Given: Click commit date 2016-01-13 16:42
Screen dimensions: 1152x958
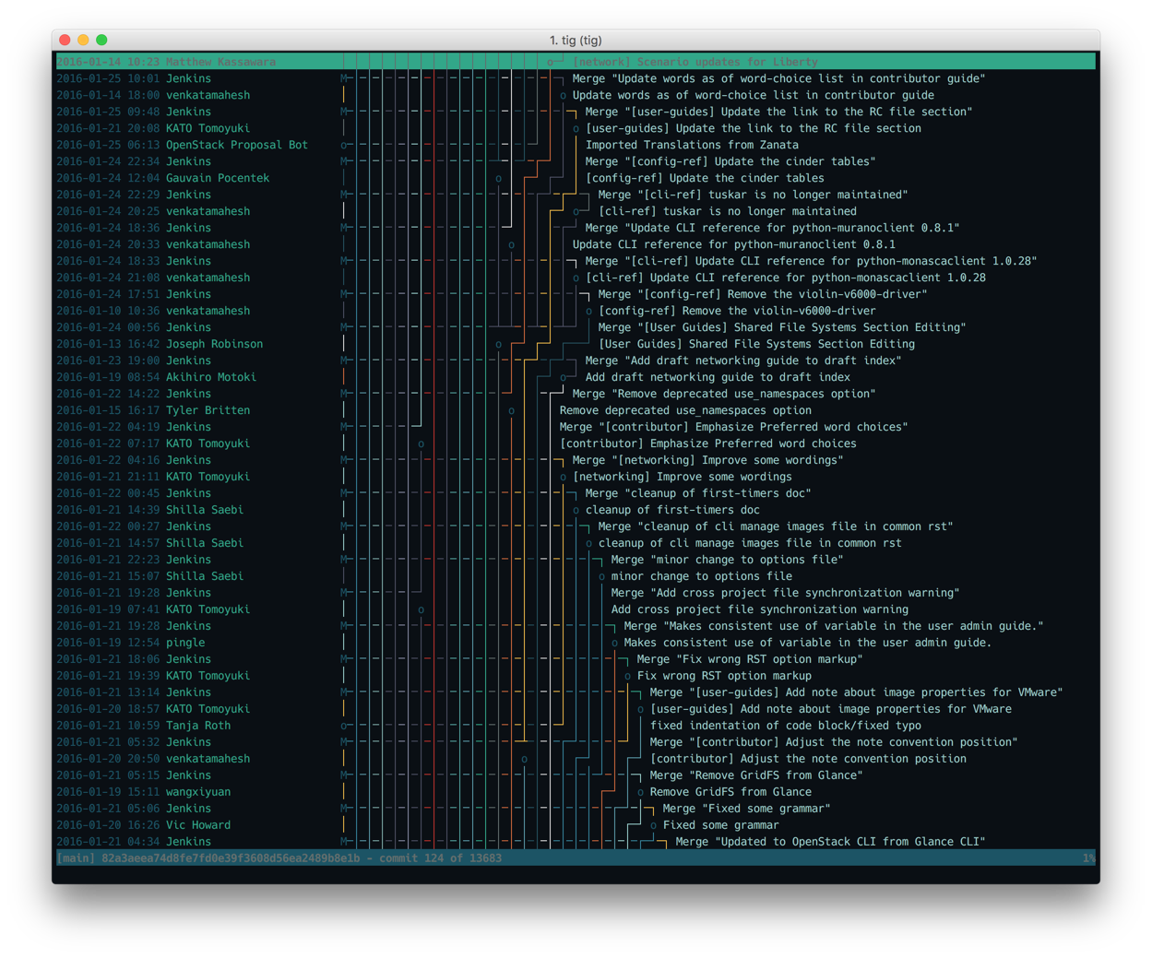Looking at the screenshot, I should click(108, 344).
